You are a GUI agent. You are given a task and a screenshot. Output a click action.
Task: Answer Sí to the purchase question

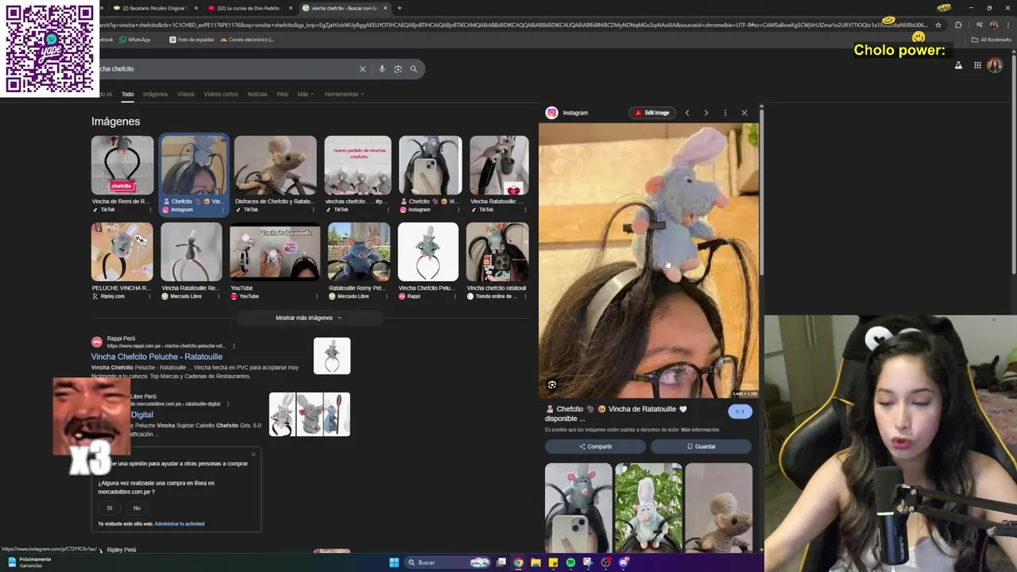[110, 508]
